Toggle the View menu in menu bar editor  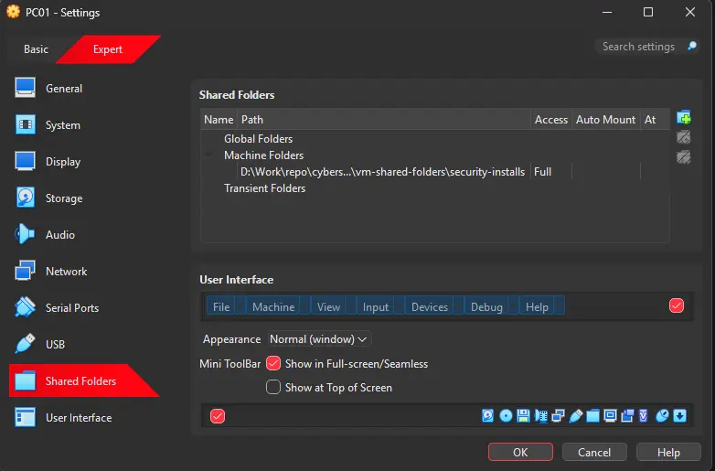(x=329, y=306)
